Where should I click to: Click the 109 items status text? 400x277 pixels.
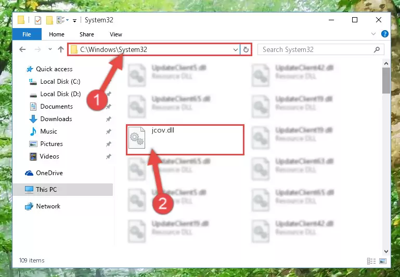click(x=32, y=260)
